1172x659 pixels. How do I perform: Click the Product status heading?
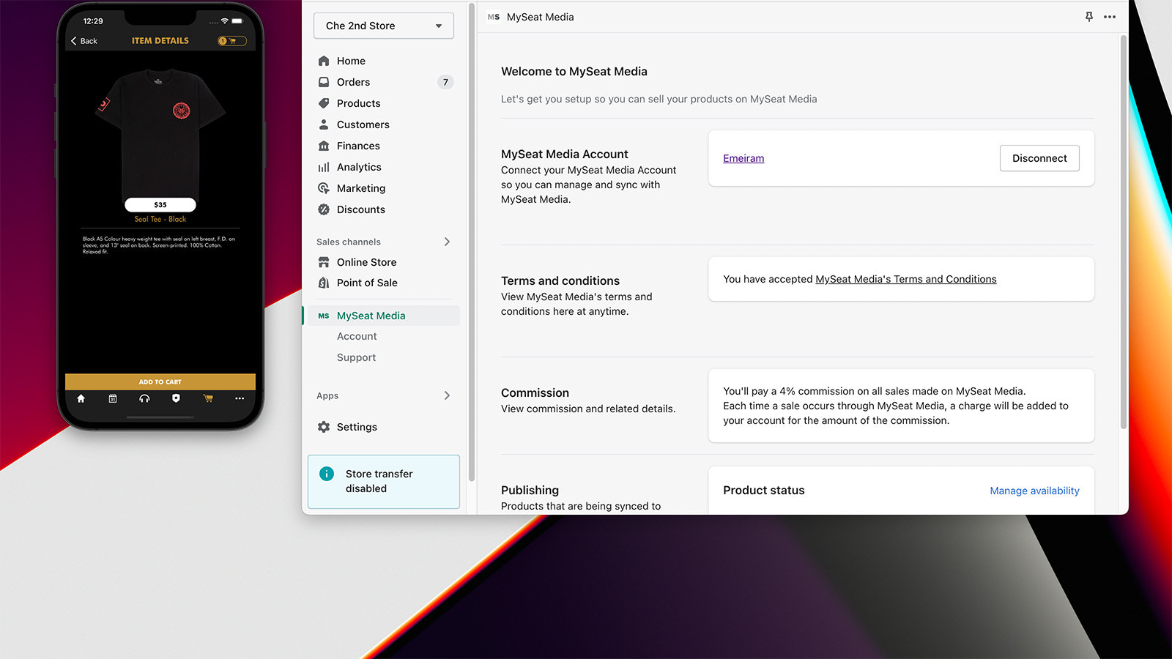tap(764, 491)
